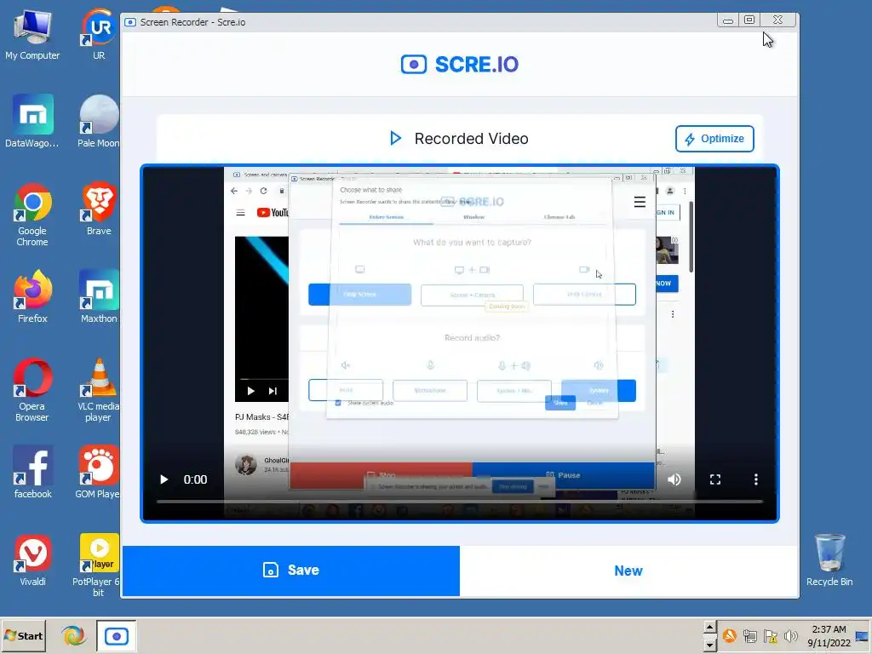
Task: Open VLC media player shortcut
Action: 99,390
